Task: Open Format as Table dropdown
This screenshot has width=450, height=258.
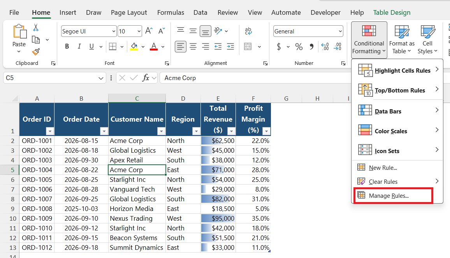Action: click(x=402, y=39)
